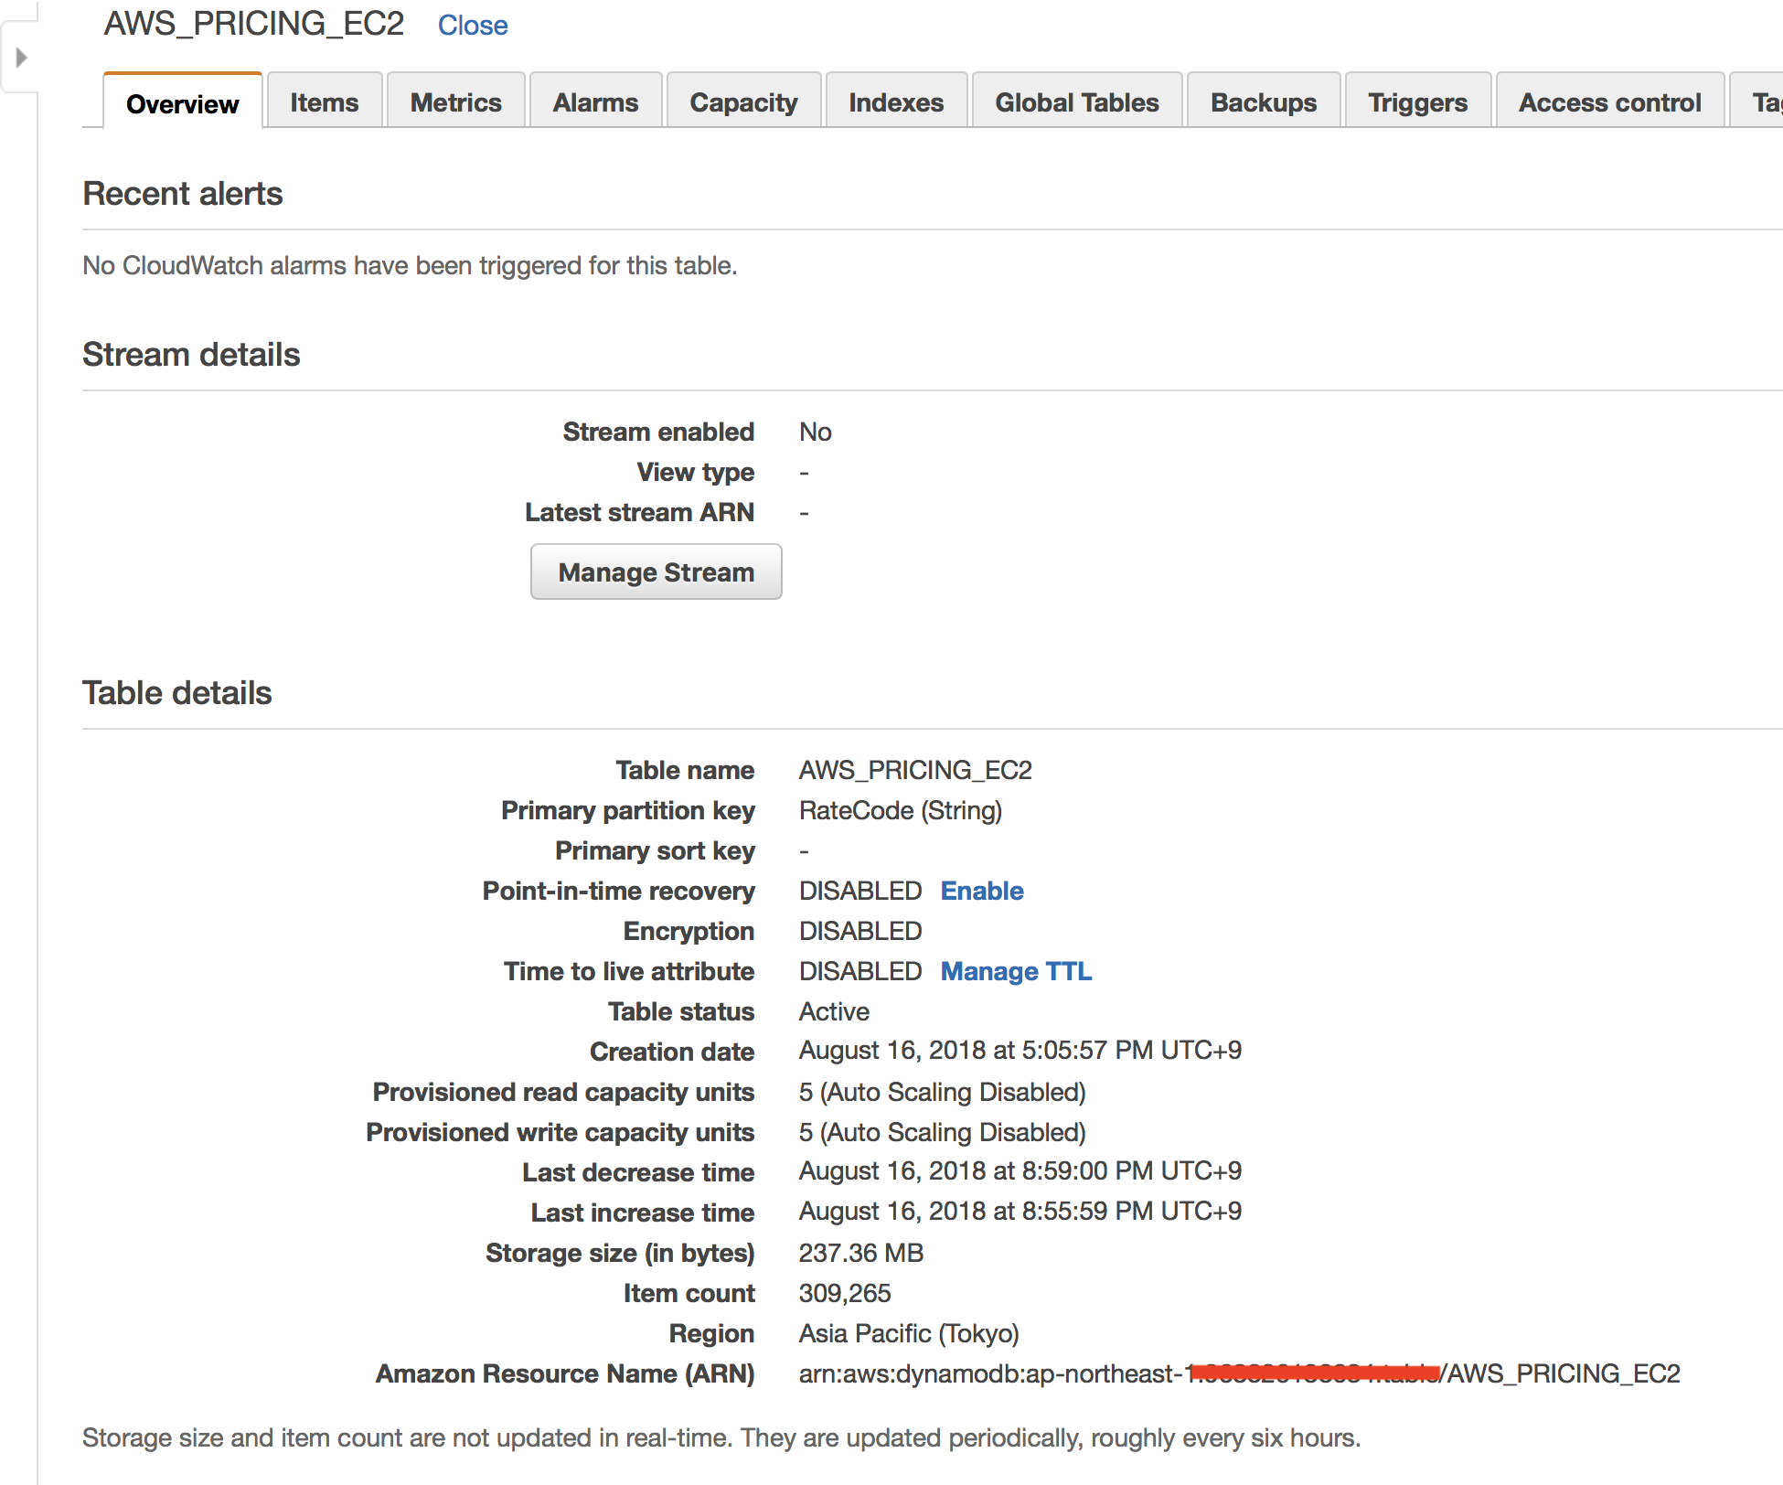Click the Recent alerts heading
The height and width of the screenshot is (1485, 1783).
point(183,194)
